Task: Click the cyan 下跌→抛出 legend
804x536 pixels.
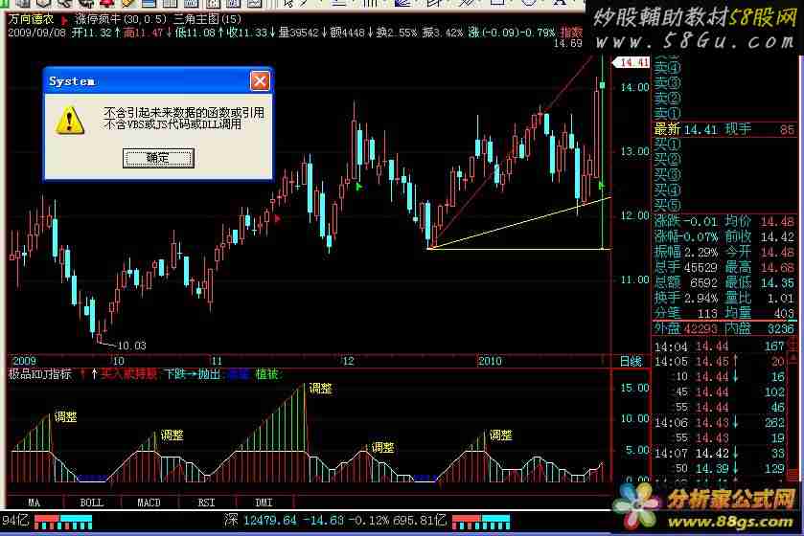Action: [193, 375]
